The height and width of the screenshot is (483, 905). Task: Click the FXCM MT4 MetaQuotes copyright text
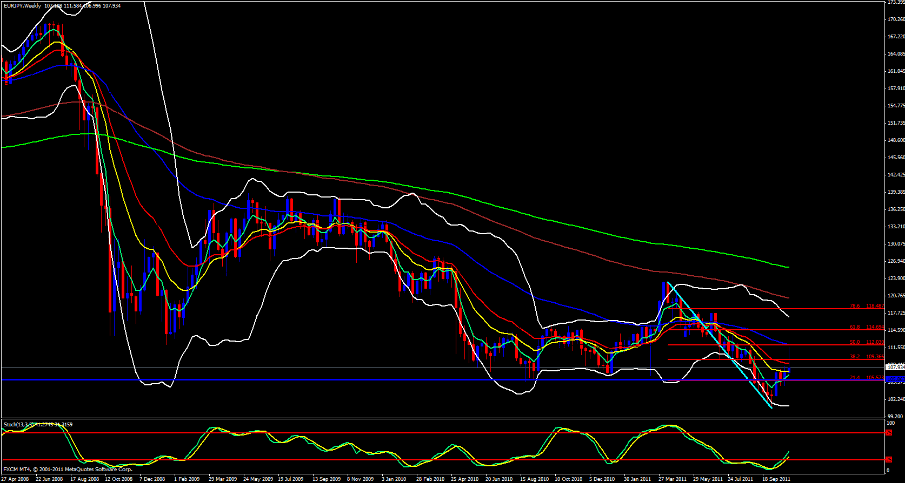click(68, 470)
